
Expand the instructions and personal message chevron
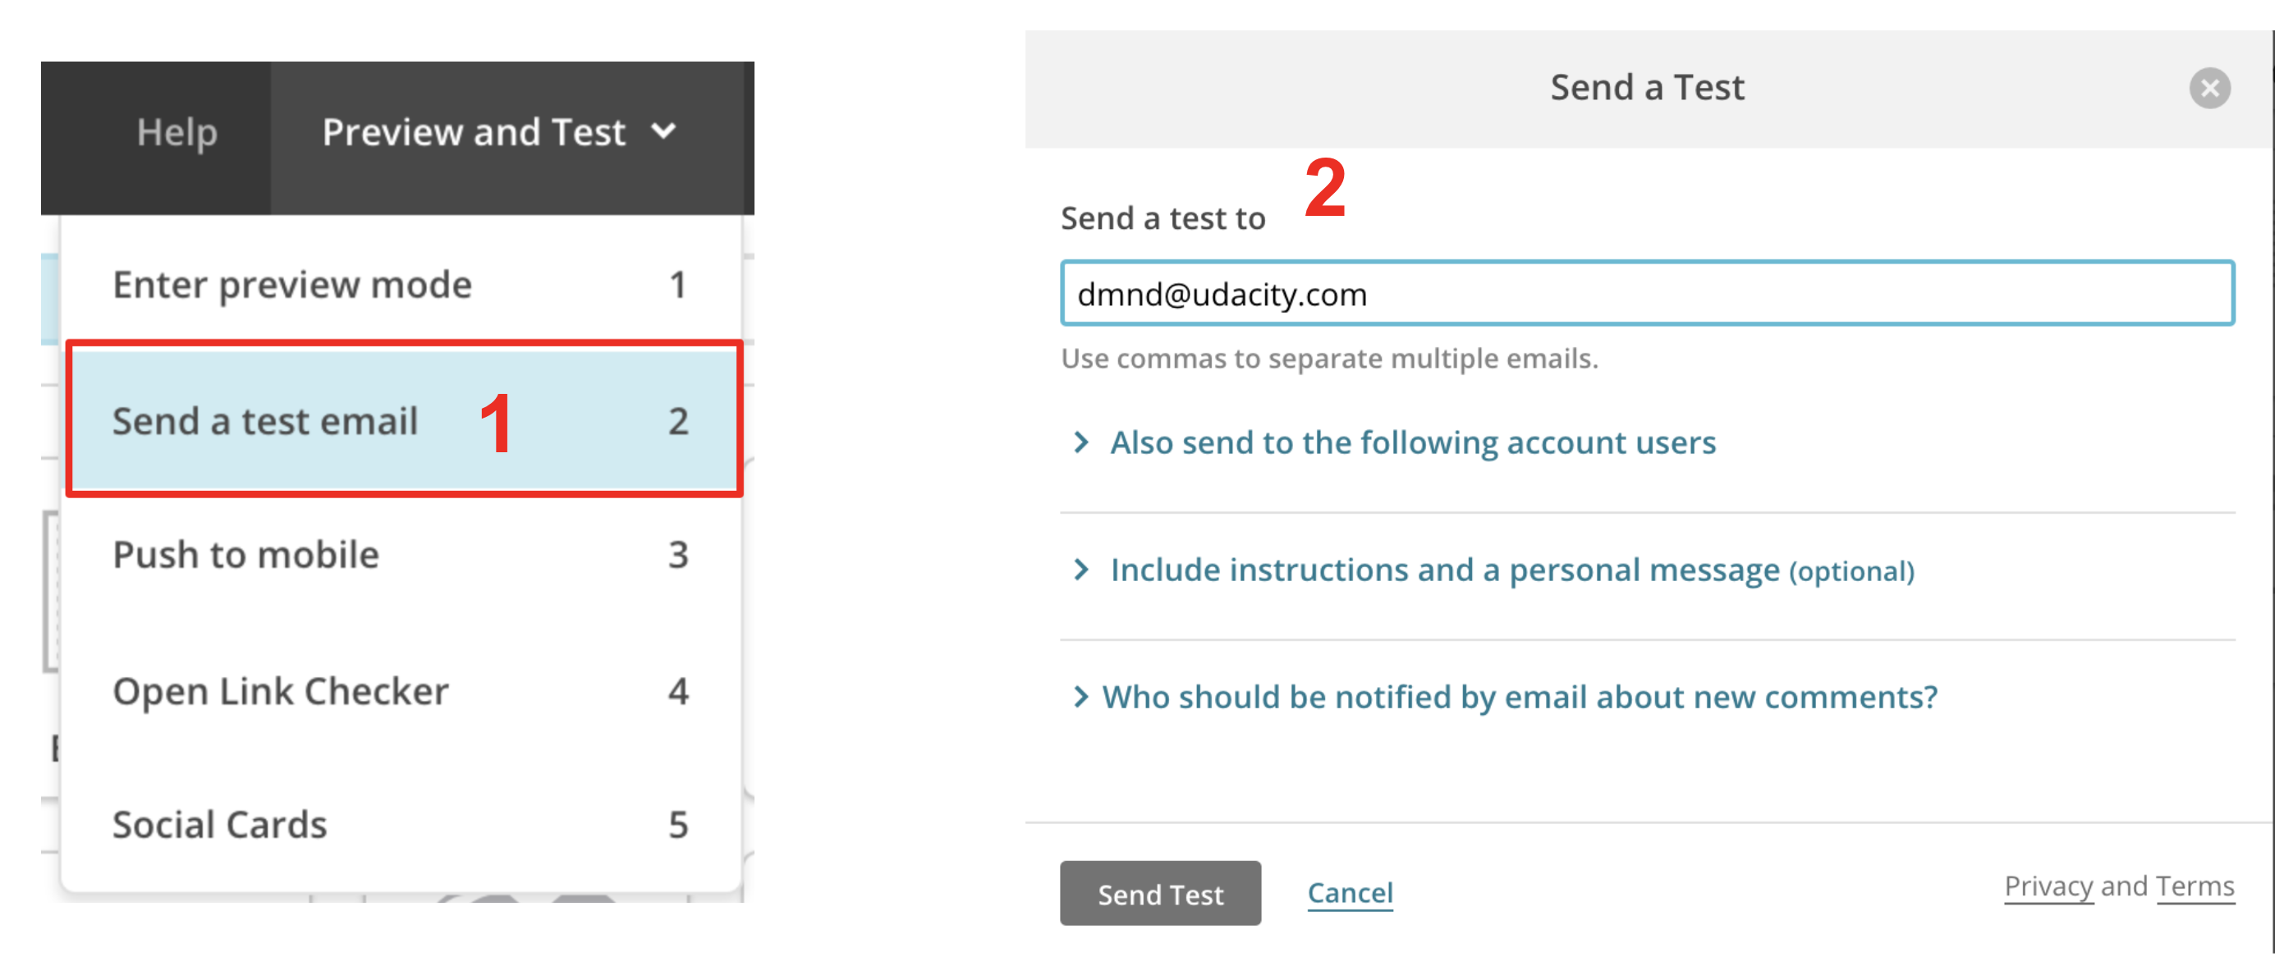pyautogui.click(x=1080, y=570)
